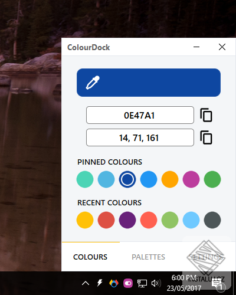Show hidden system tray icons
Image resolution: width=236 pixels, height=295 pixels.
(x=86, y=283)
